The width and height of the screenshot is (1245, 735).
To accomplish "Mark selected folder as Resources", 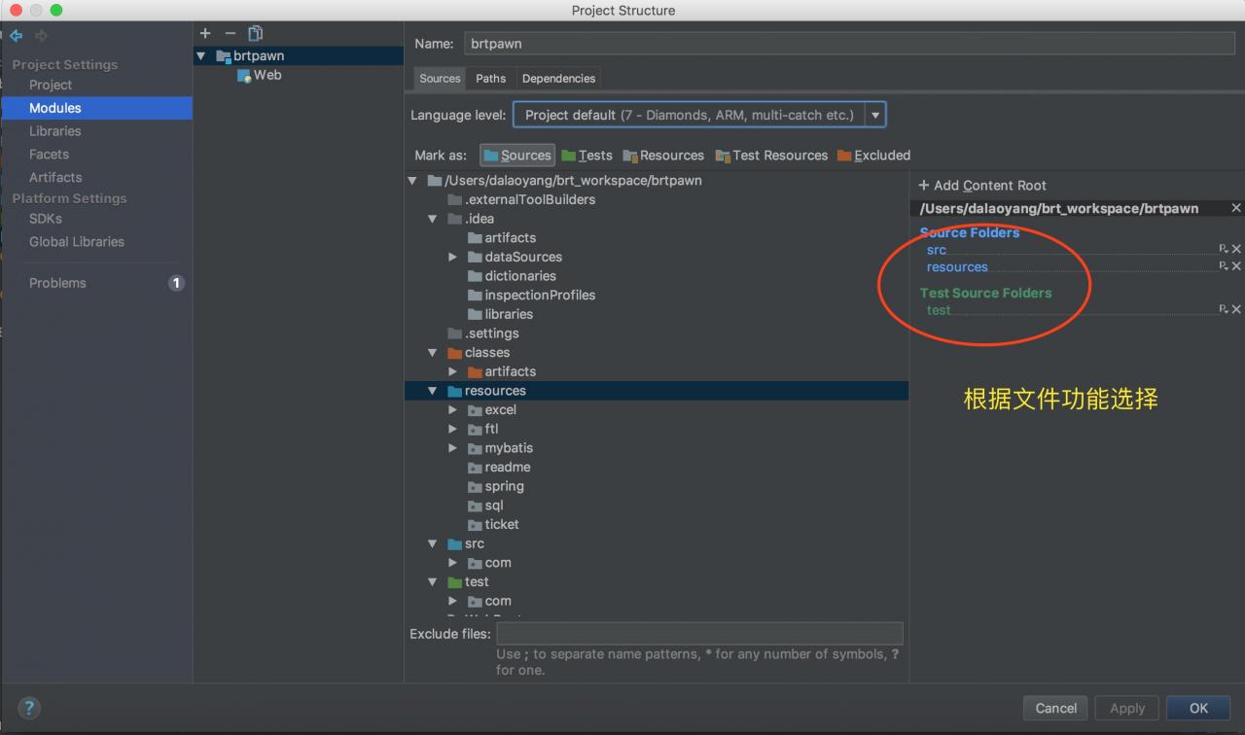I will (663, 156).
